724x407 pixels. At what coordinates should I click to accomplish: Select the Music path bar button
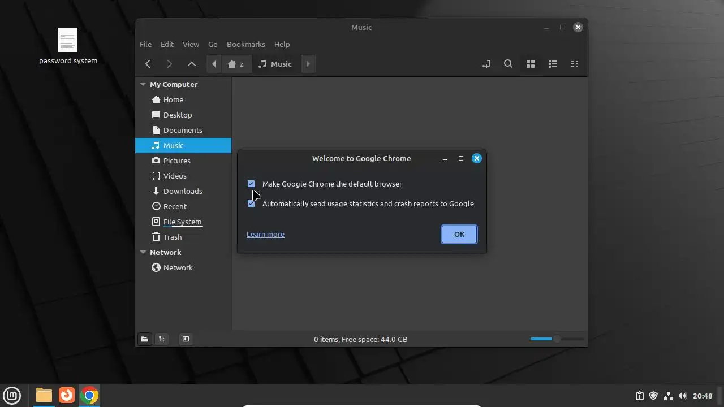pyautogui.click(x=275, y=64)
